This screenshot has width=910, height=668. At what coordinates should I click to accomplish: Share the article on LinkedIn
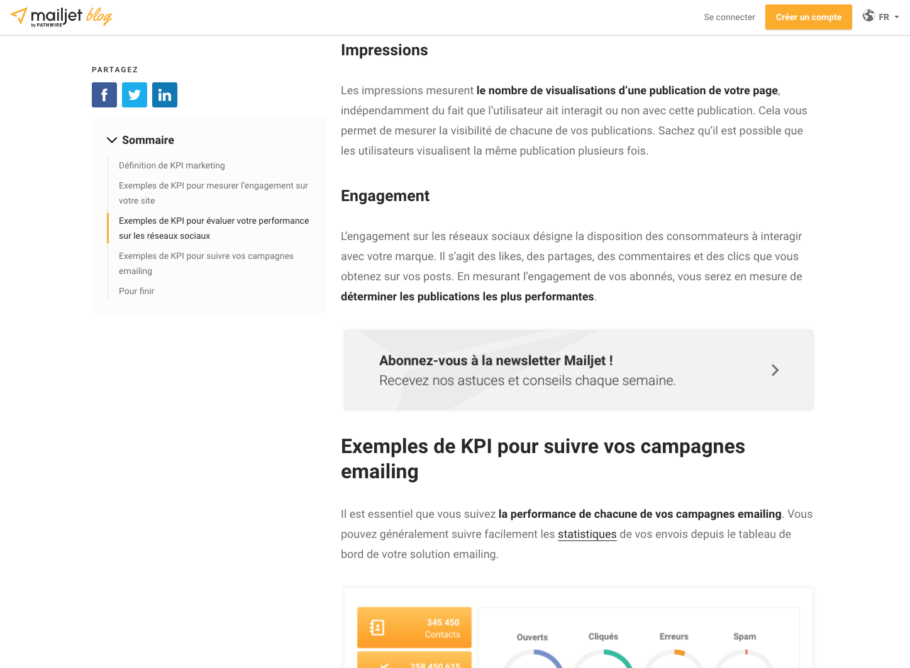pos(165,95)
